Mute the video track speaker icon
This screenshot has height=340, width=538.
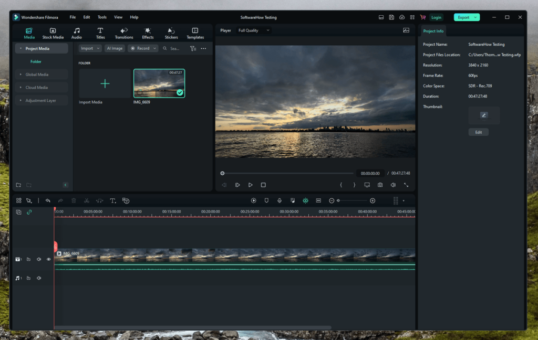point(39,259)
